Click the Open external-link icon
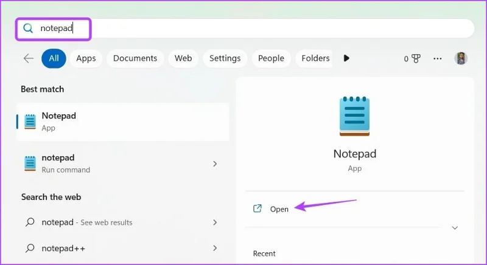 (x=258, y=208)
